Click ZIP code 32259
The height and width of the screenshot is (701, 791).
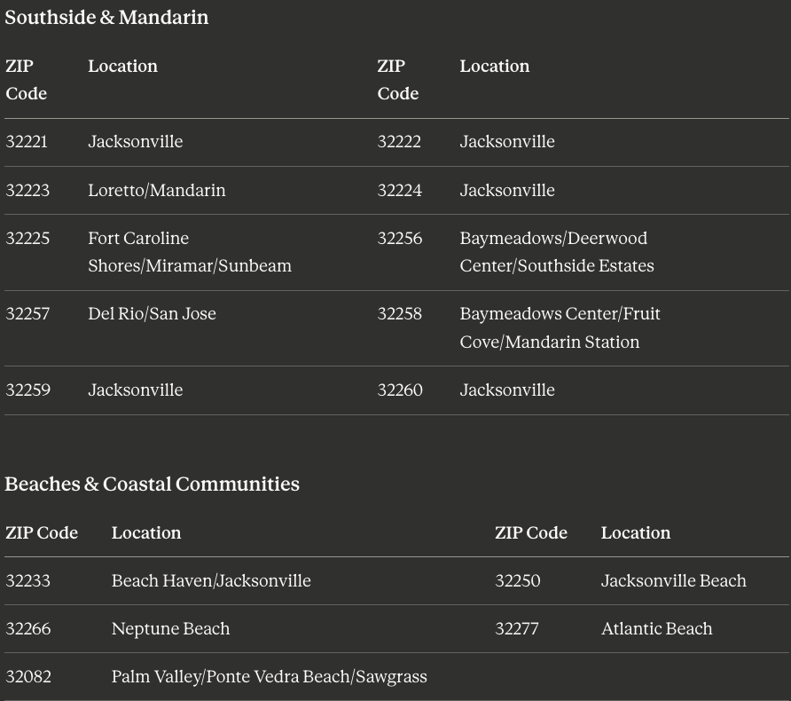(x=27, y=390)
